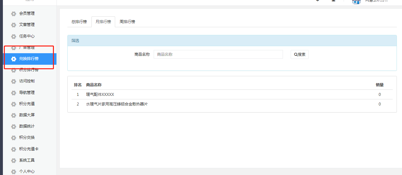The width and height of the screenshot is (402, 175).
Task: Click the 销量 value of 水暖气片 row
Action: [x=380, y=104]
